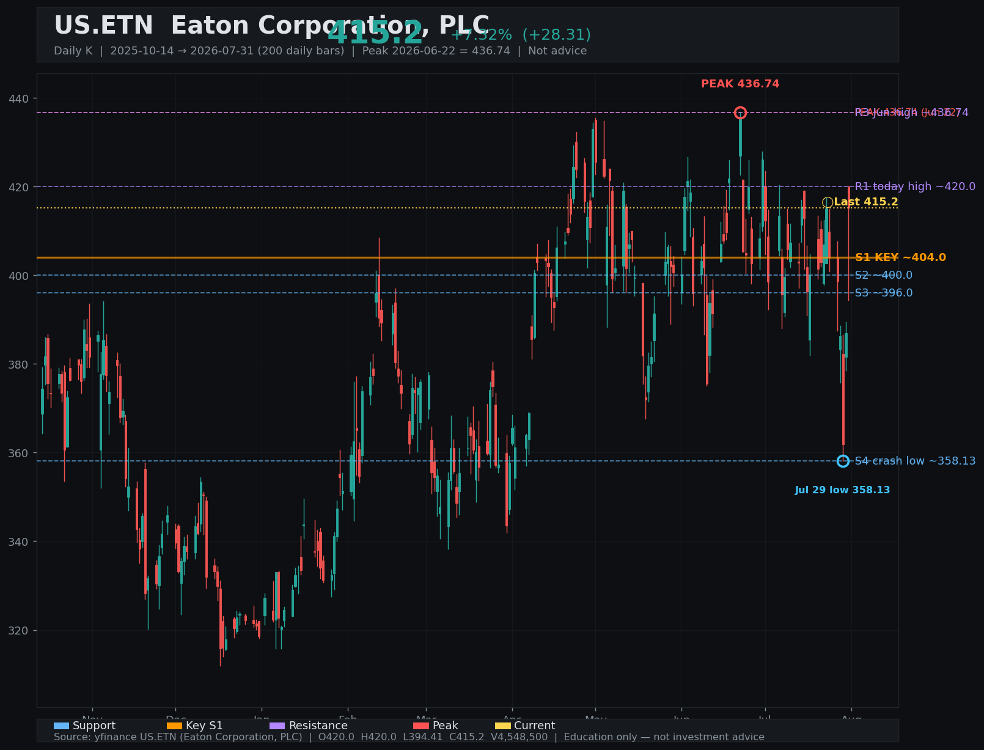The width and height of the screenshot is (984, 750).
Task: Click the "Last 415.2" price label
Action: click(866, 202)
